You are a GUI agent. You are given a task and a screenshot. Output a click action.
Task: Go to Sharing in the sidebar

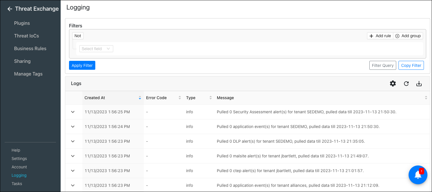[x=22, y=61]
